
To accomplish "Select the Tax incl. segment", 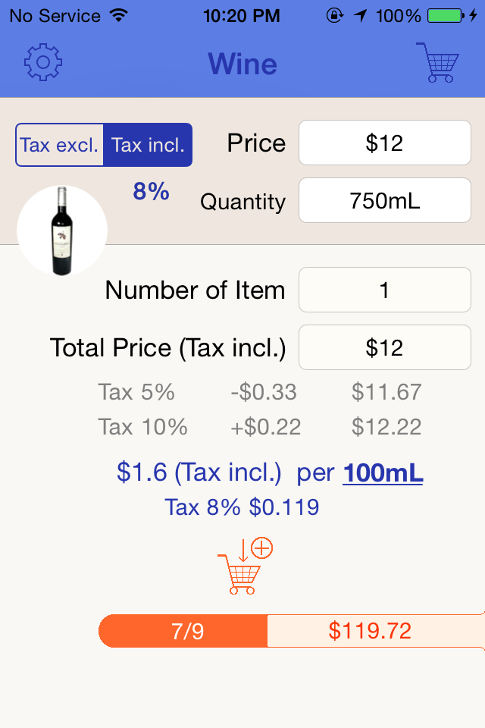I will (x=148, y=145).
